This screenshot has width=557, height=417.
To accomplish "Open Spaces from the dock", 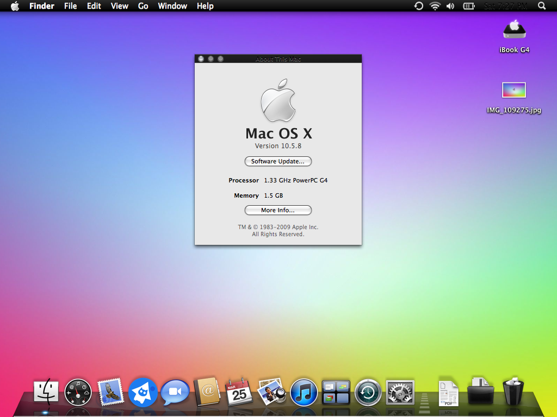I will [336, 392].
